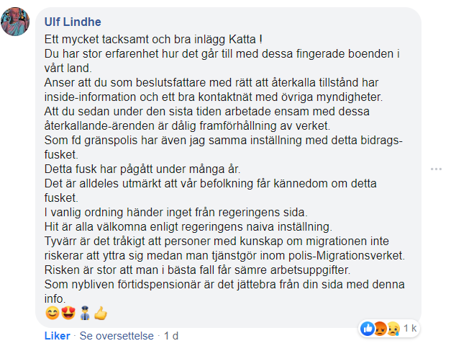Click the smiling face emoji in comment
Image resolution: width=451 pixels, height=346 pixels.
(51, 313)
